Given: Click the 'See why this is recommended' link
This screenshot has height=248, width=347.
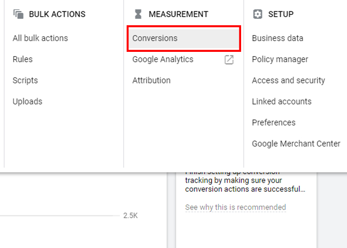Looking at the screenshot, I should [x=235, y=207].
